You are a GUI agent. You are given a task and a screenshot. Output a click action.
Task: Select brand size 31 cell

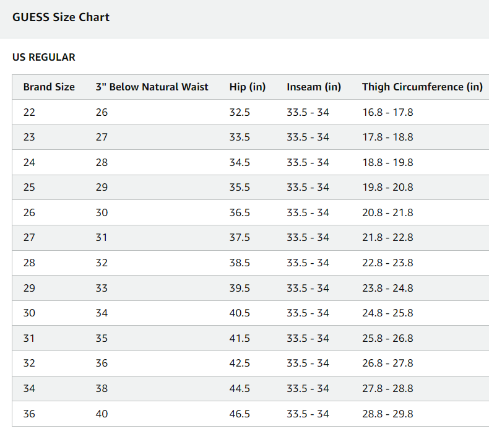29,338
